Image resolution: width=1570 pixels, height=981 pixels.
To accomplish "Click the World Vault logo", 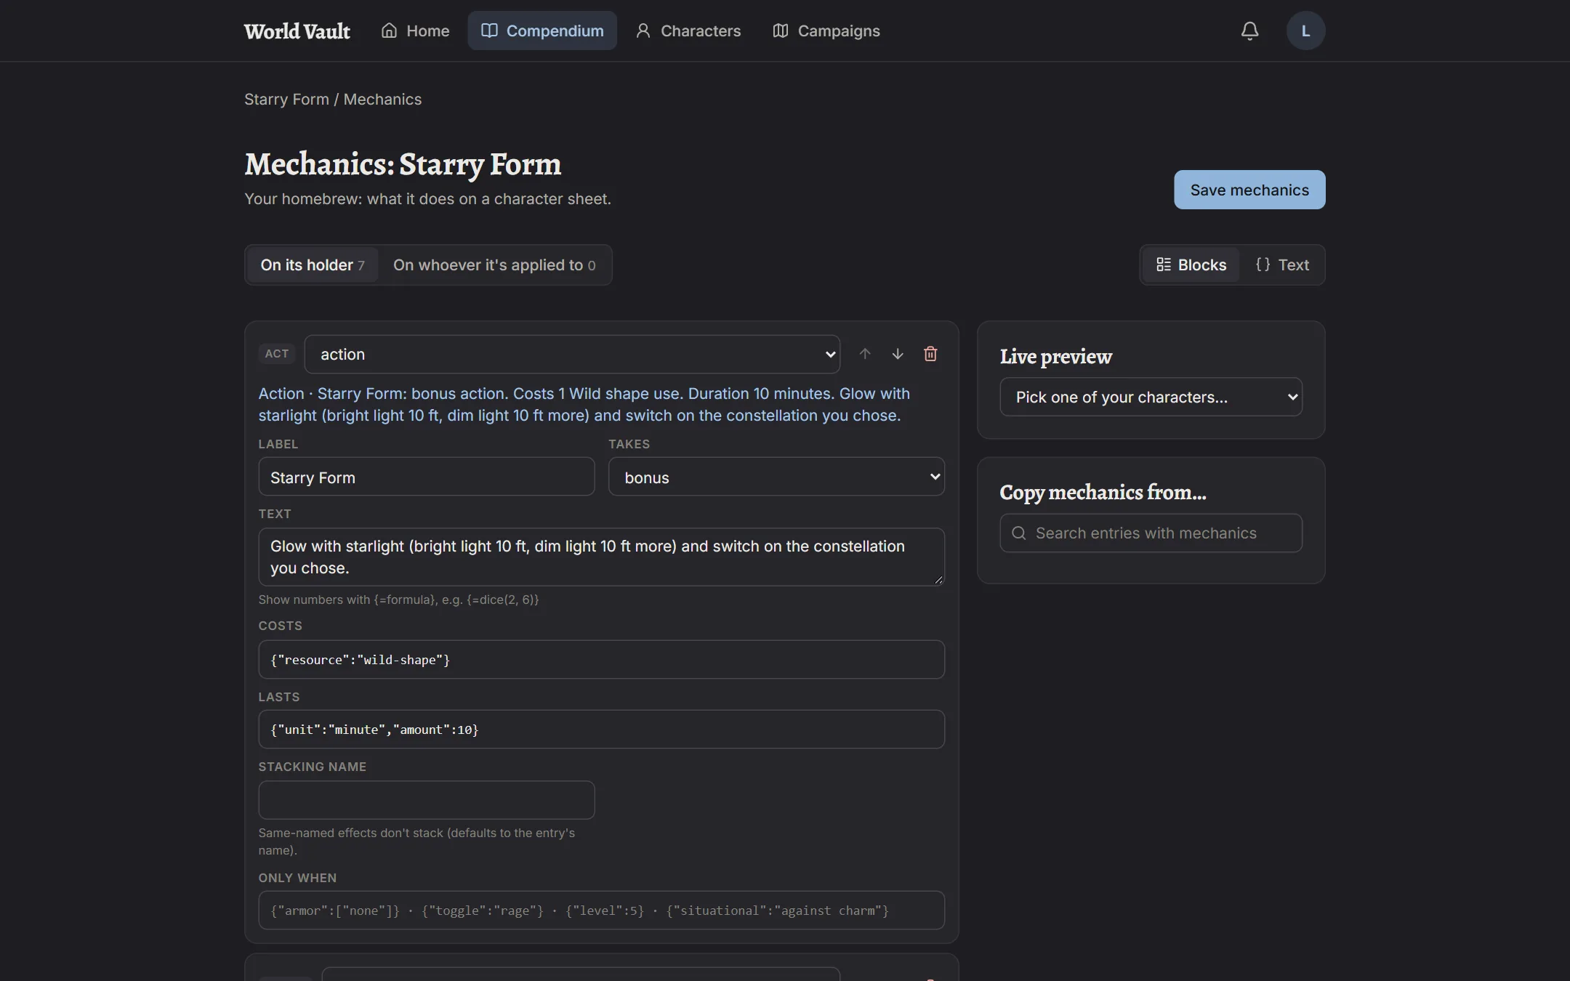I will (297, 31).
